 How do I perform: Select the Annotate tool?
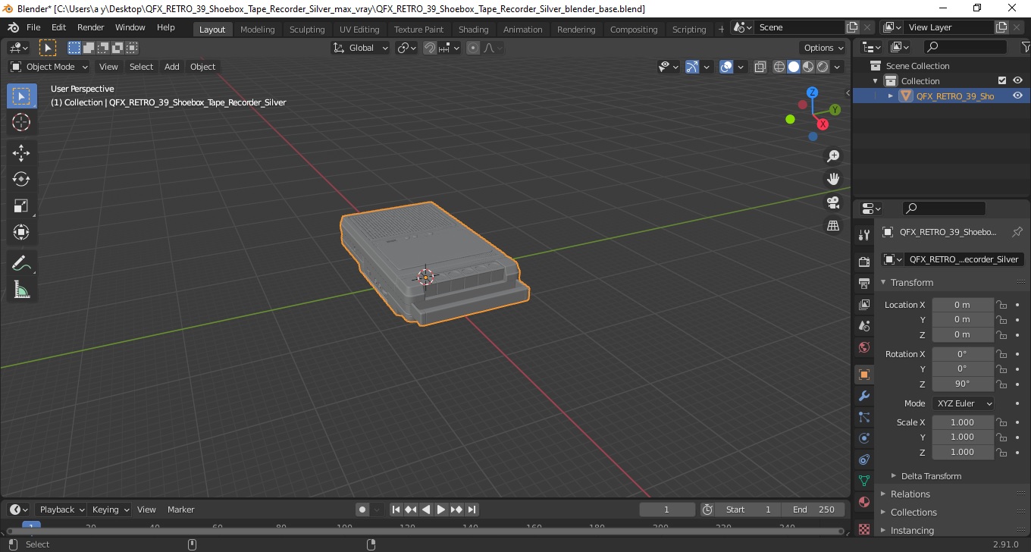pyautogui.click(x=21, y=263)
